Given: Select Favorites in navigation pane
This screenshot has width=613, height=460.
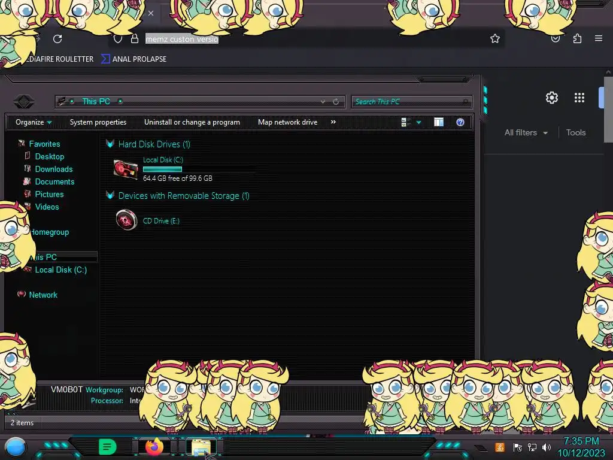Looking at the screenshot, I should [44, 144].
